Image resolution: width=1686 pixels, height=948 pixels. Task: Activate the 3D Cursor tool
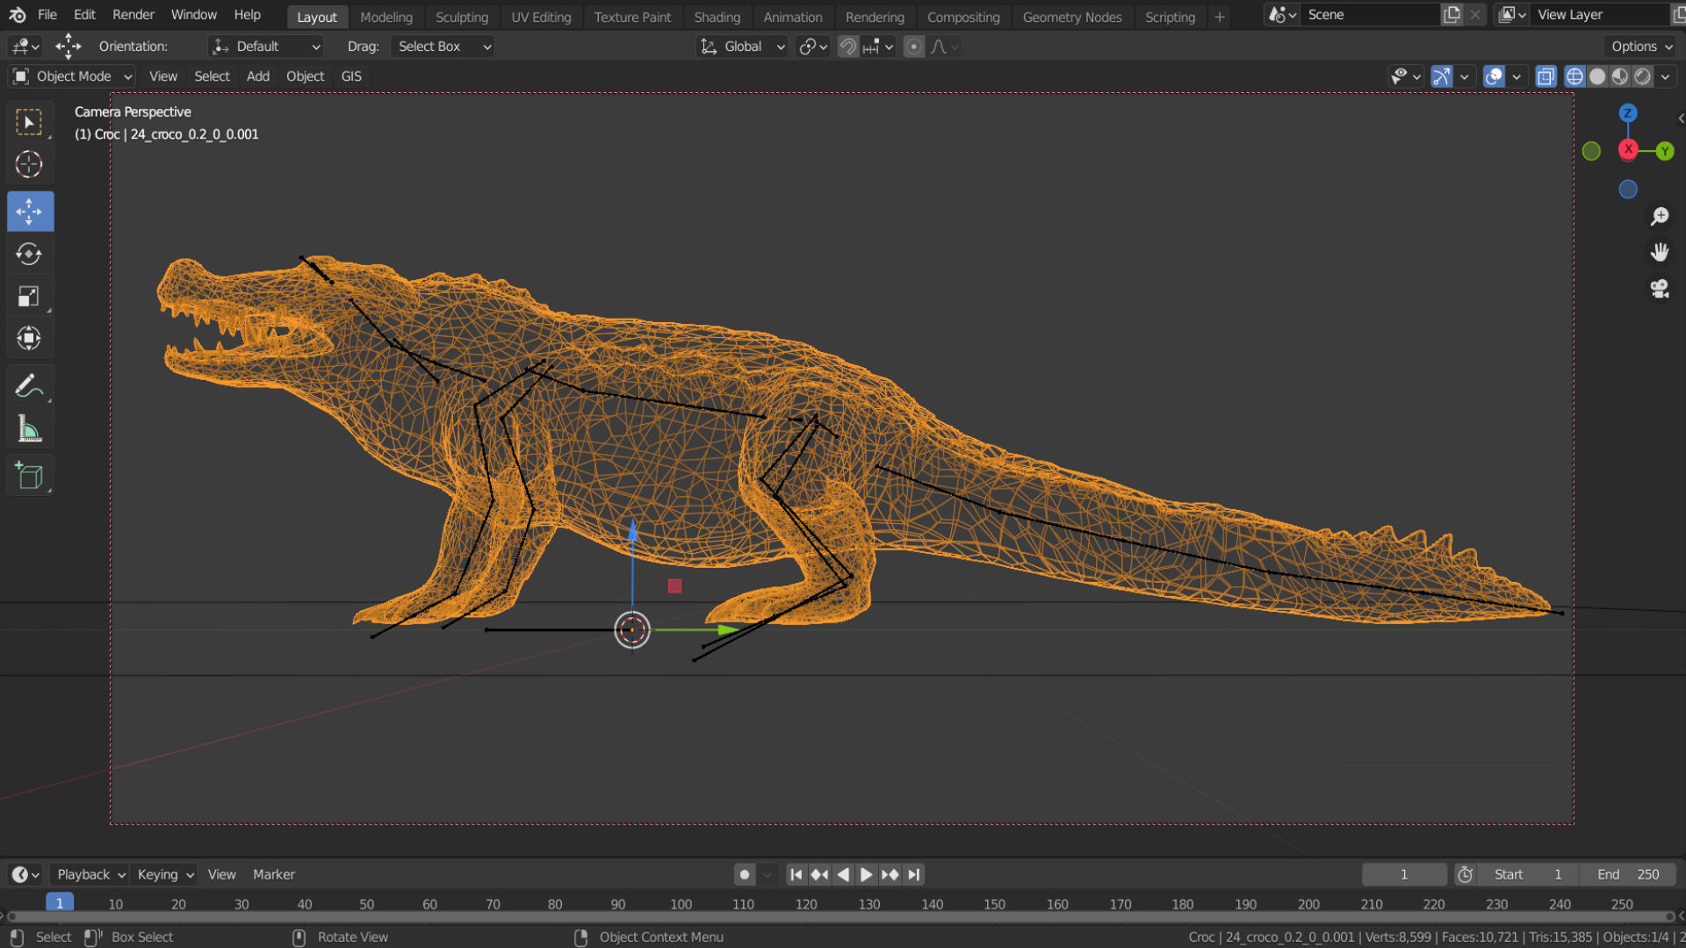[x=29, y=164]
